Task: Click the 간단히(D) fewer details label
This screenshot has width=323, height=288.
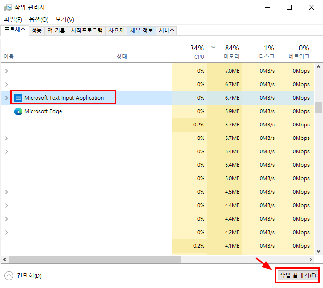Action: click(x=29, y=276)
